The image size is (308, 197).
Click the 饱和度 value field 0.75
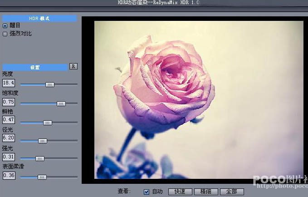pos(9,102)
